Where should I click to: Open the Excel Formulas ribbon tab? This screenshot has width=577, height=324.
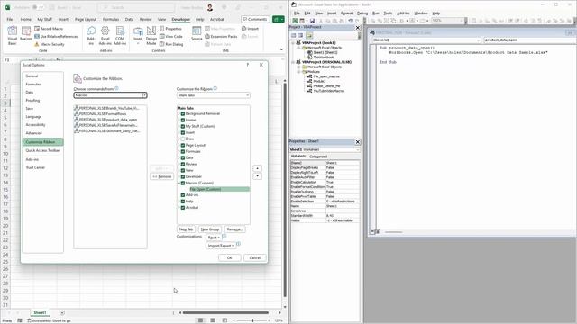pos(111,19)
